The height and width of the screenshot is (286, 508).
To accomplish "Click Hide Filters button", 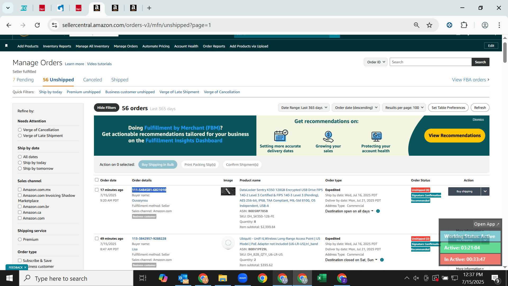I will click(x=106, y=108).
